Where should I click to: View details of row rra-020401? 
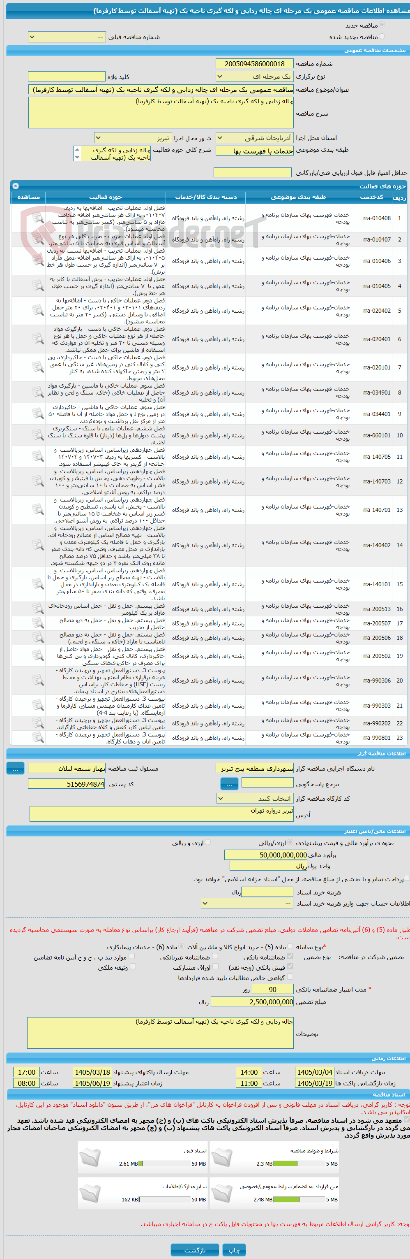37,339
